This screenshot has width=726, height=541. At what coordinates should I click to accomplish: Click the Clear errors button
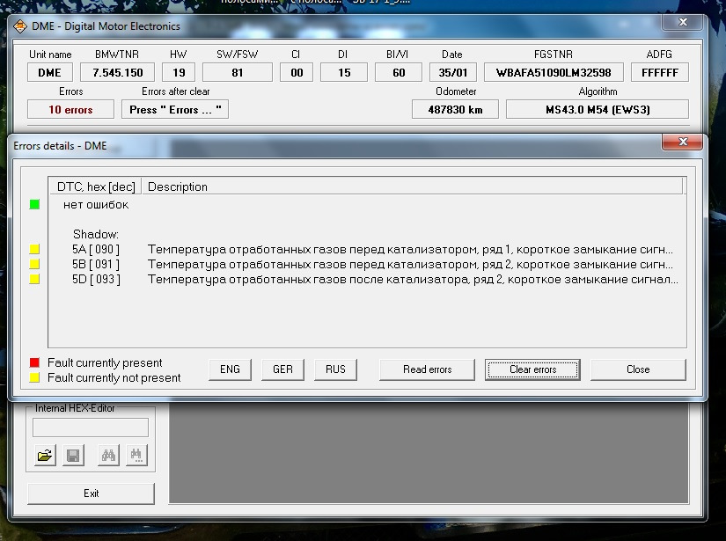[x=532, y=369]
